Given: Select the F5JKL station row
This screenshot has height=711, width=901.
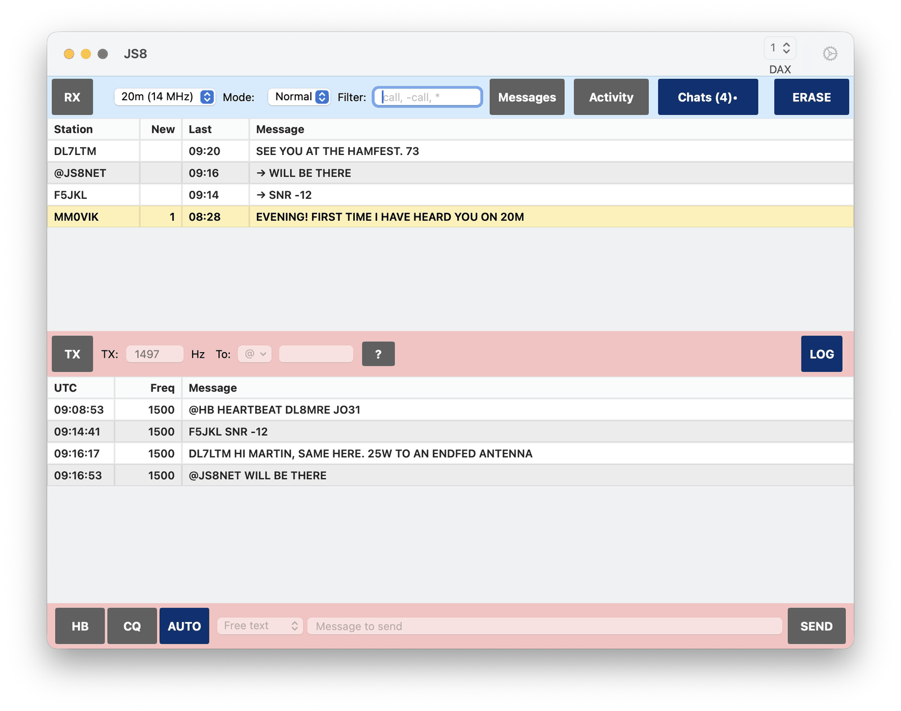Looking at the screenshot, I should click(450, 195).
